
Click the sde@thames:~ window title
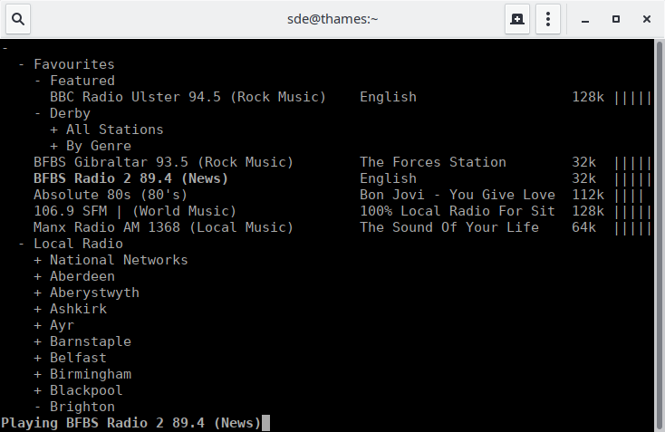[332, 19]
